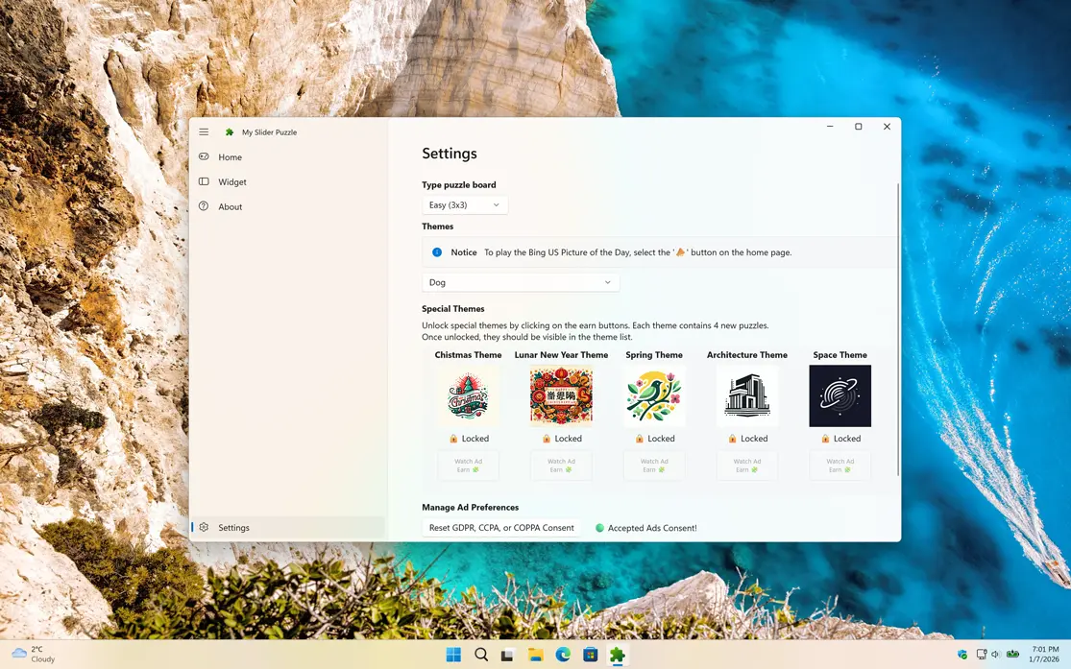
Task: Click Reset GDPR, CCPA, or COPPA Consent
Action: point(501,528)
